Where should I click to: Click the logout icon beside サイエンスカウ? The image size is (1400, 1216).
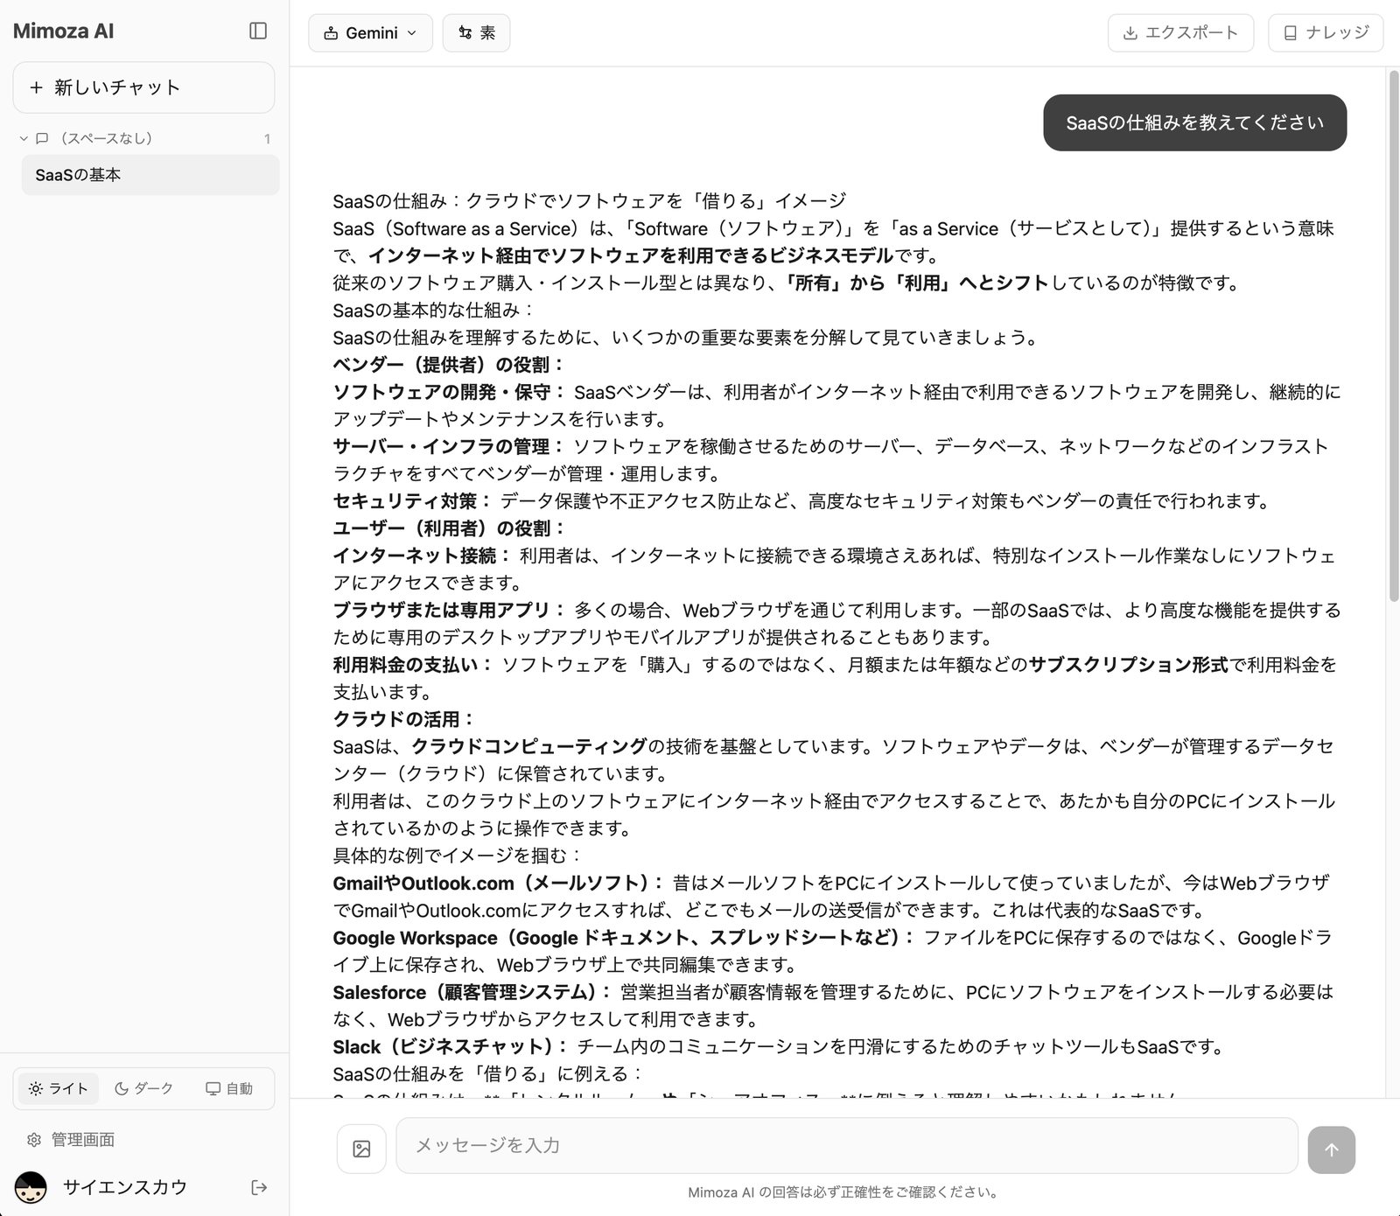click(259, 1187)
